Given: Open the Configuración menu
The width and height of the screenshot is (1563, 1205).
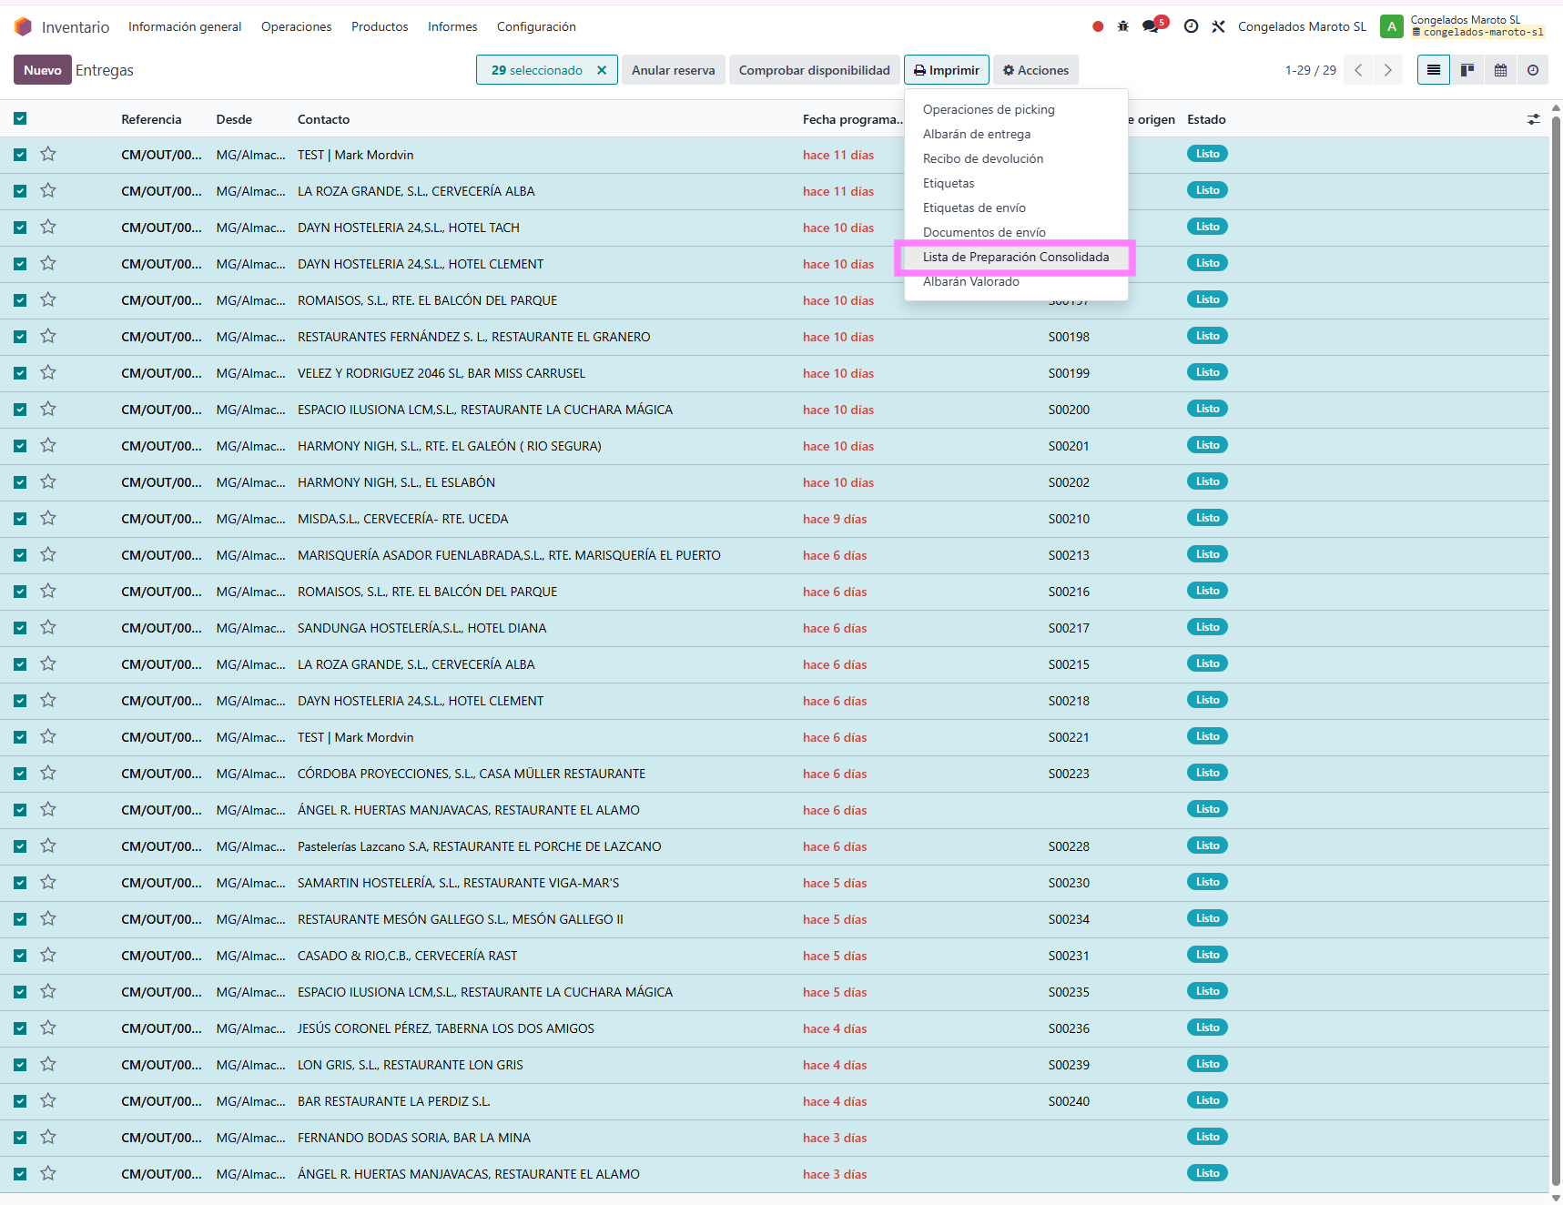Looking at the screenshot, I should (x=536, y=26).
